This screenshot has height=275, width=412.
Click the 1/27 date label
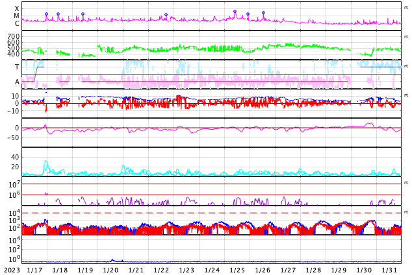point(288,270)
